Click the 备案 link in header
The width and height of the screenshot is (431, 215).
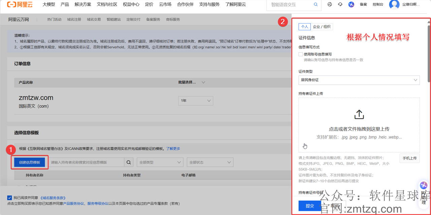click(363, 4)
